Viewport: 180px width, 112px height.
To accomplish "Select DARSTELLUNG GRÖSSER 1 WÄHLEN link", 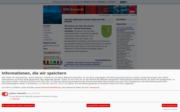I will (66, 2).
